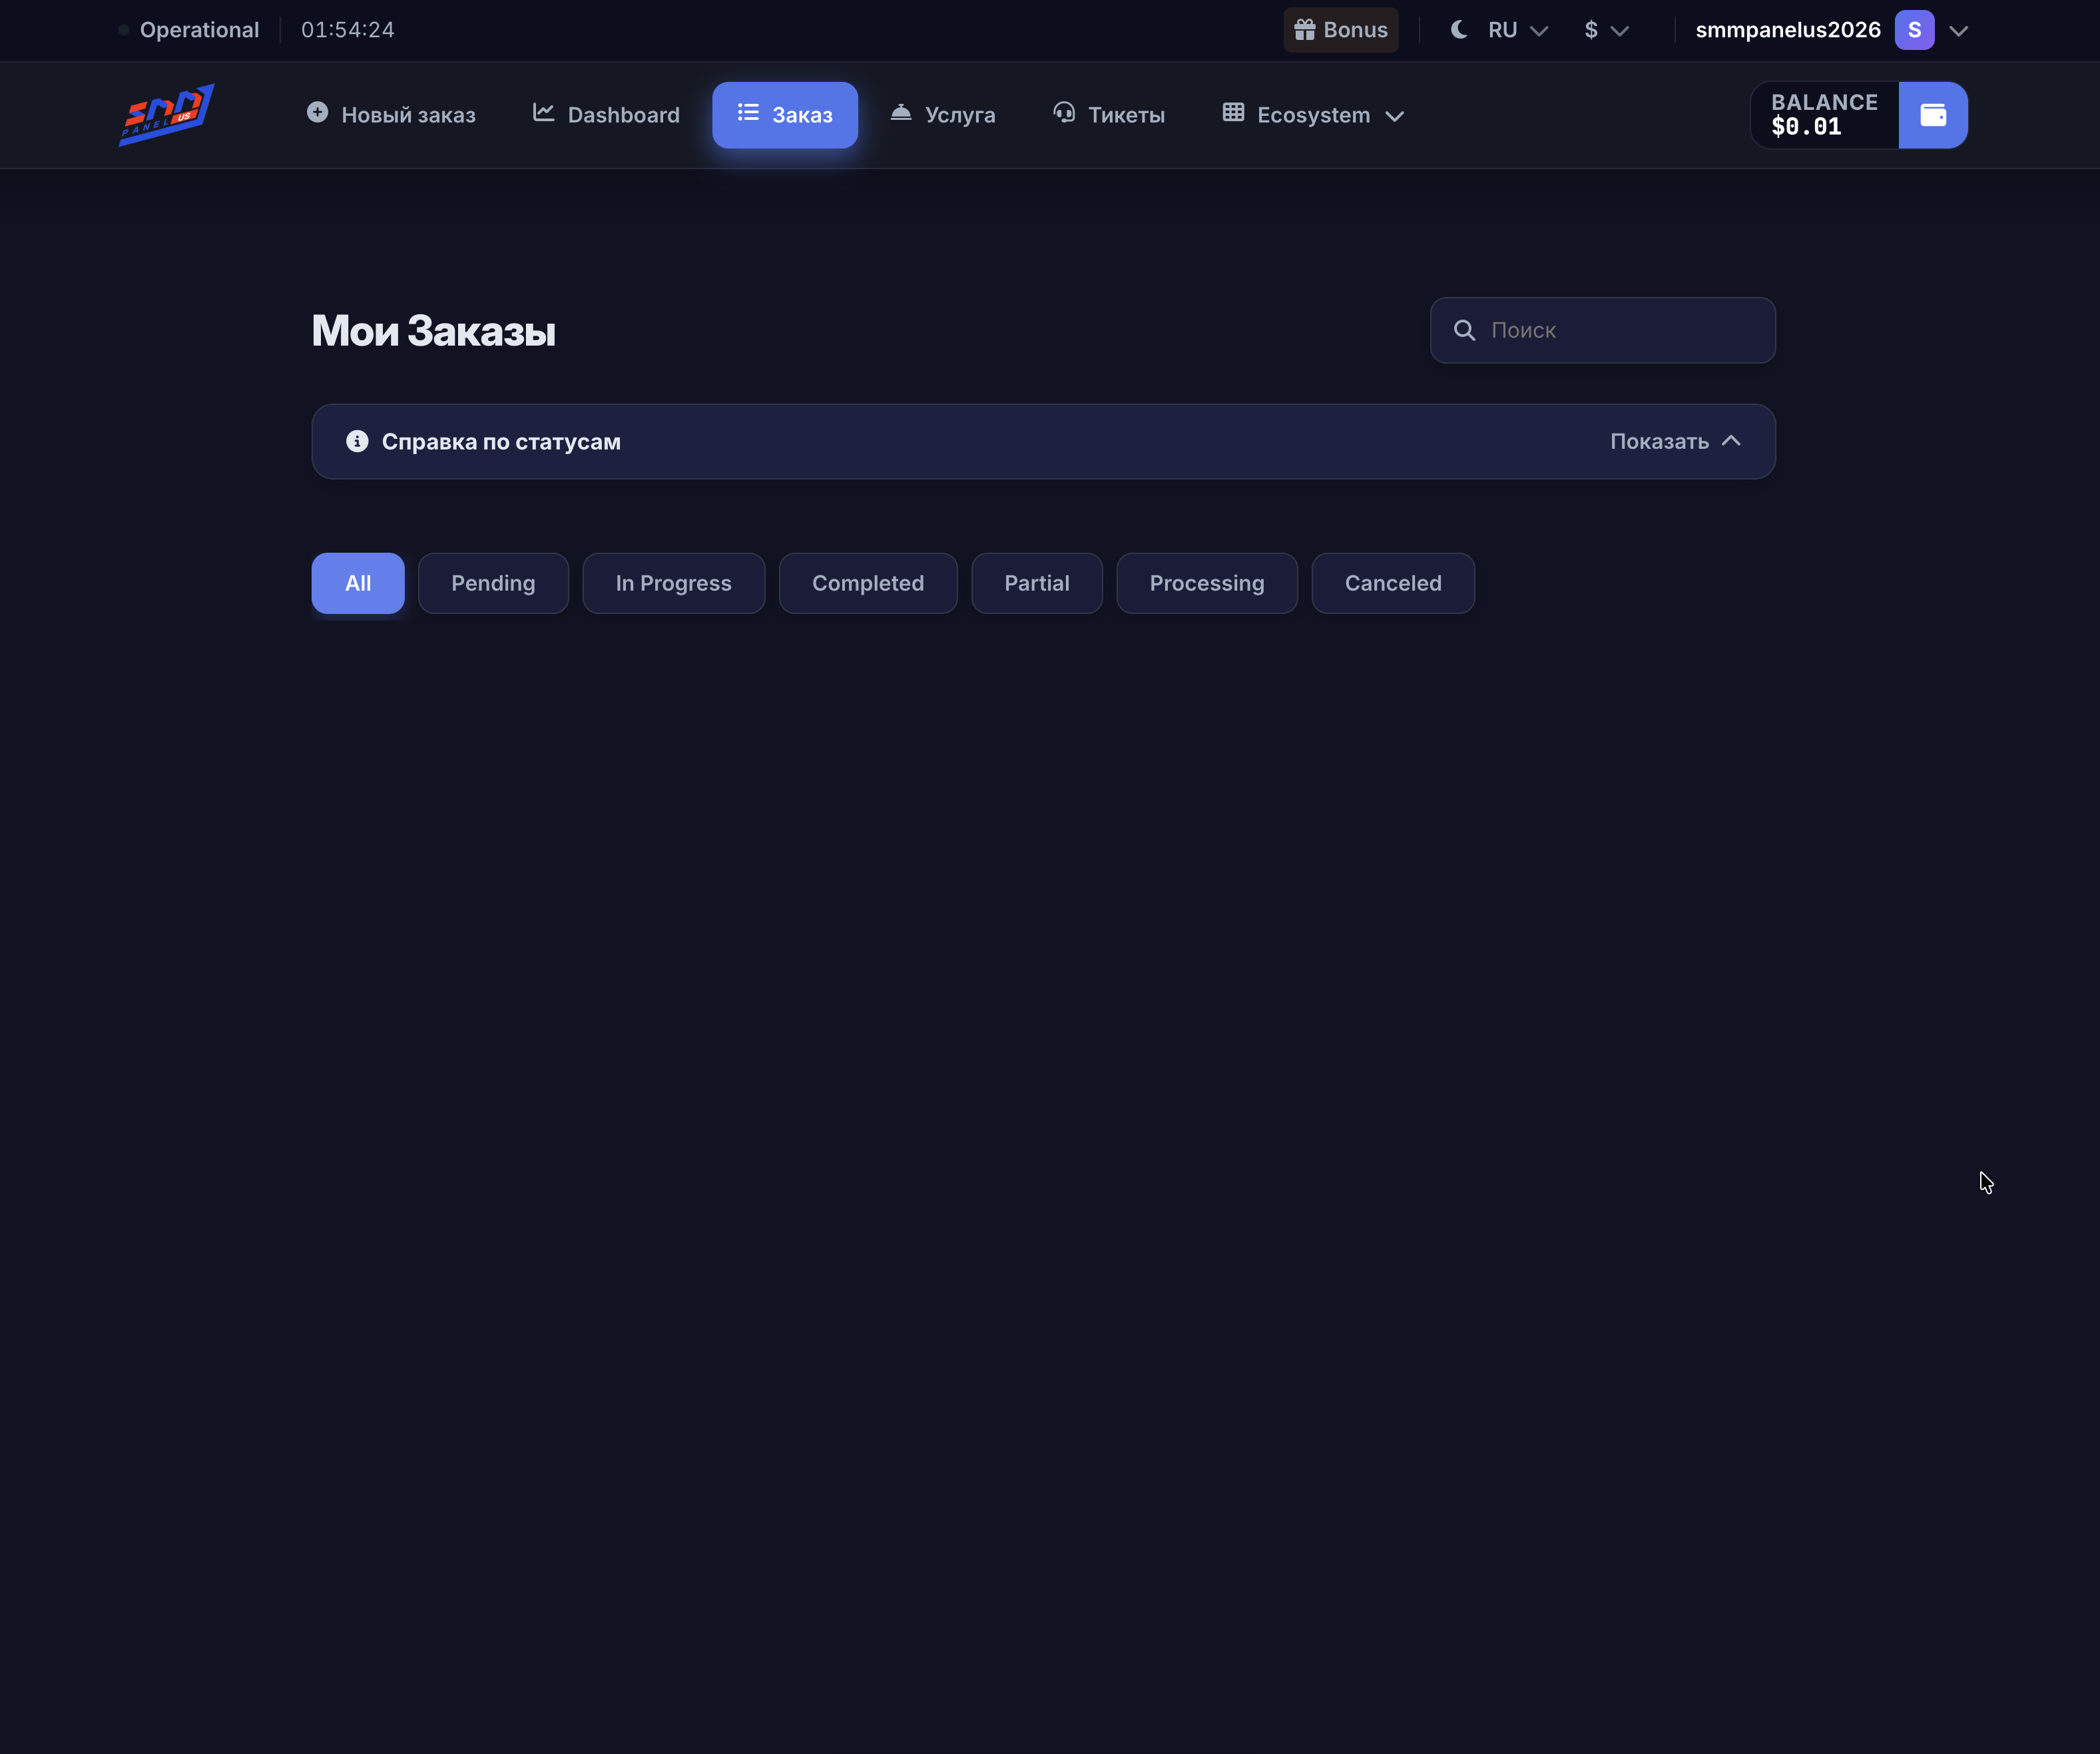Image resolution: width=2100 pixels, height=1754 pixels.
Task: Click the SMM Panel logo
Action: tap(166, 115)
